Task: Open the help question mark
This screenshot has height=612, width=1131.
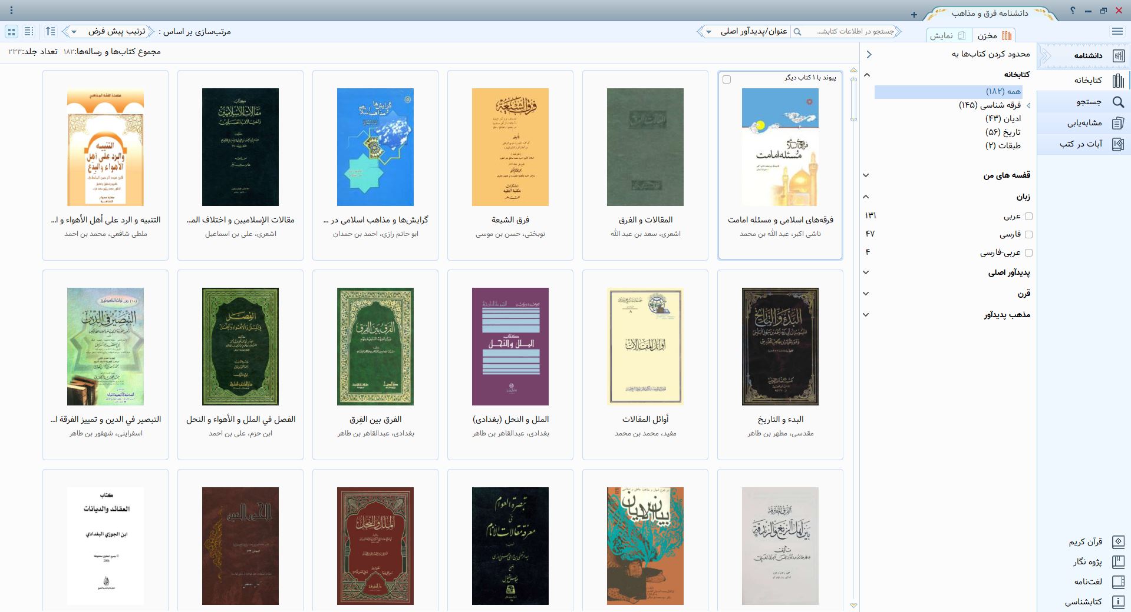Action: tap(1073, 11)
